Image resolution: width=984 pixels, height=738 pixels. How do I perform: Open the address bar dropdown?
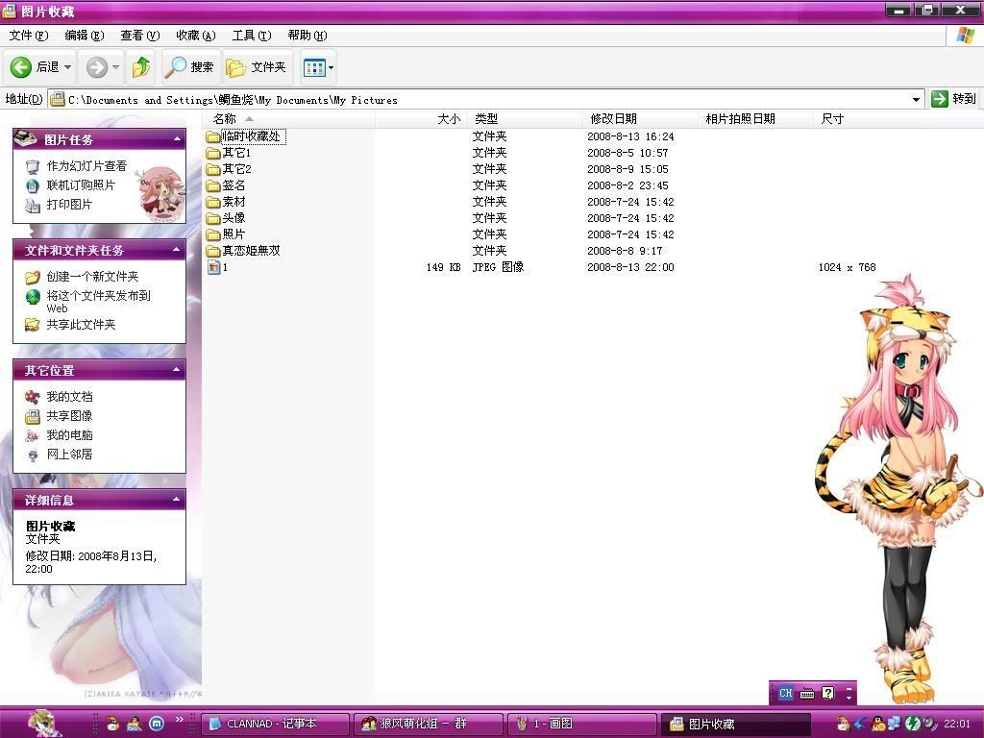pyautogui.click(x=916, y=99)
